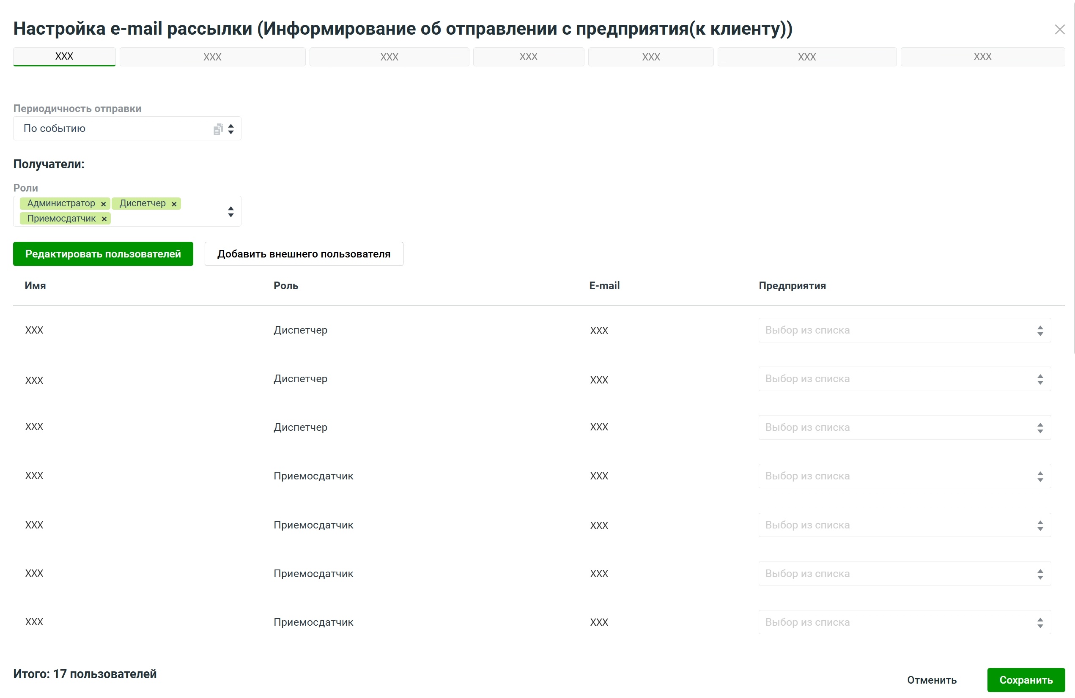The height and width of the screenshot is (698, 1075).
Task: Remove the Администратор role tag
Action: tap(104, 204)
